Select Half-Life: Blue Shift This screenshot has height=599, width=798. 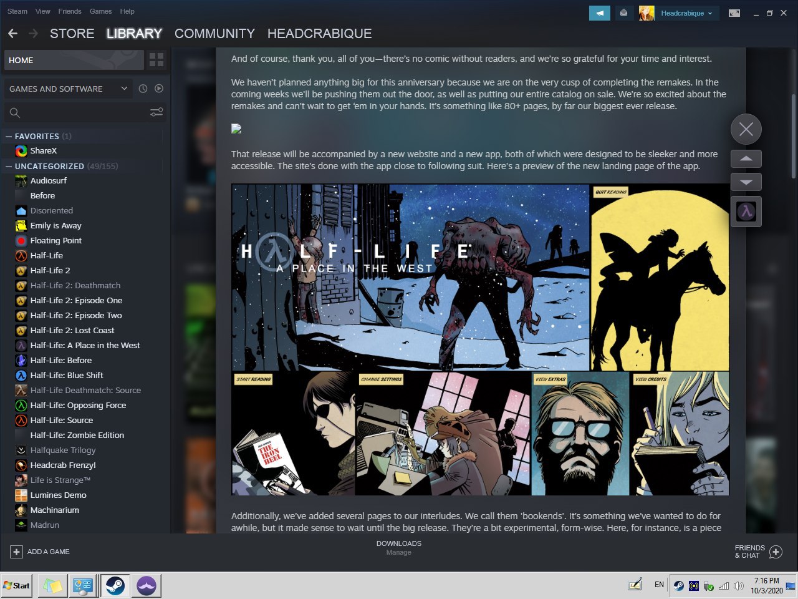tap(67, 375)
